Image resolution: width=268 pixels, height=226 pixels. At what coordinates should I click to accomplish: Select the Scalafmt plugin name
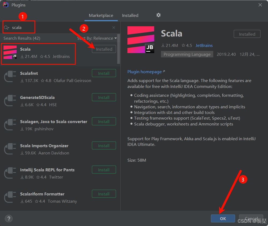point(29,73)
